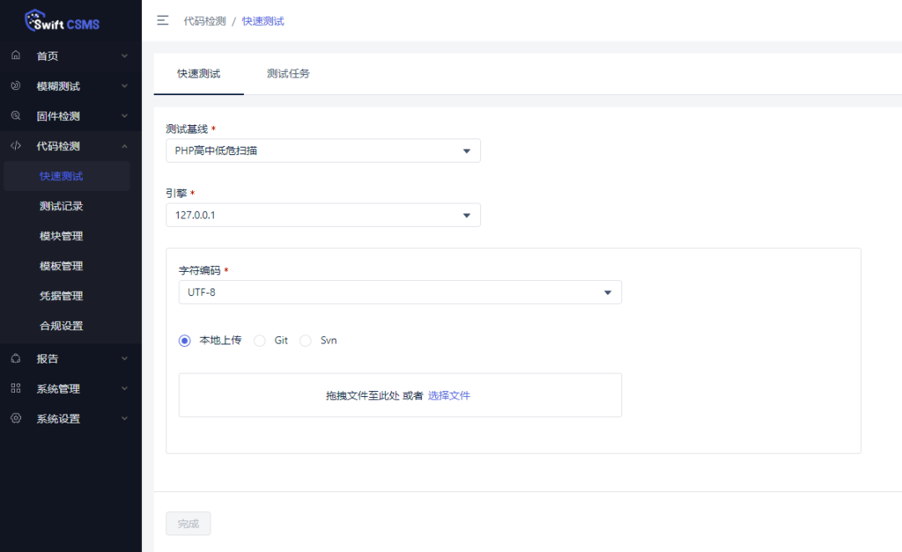Image resolution: width=902 pixels, height=552 pixels.
Task: Click 代码检测 in the breadcrumb
Action: coord(205,21)
